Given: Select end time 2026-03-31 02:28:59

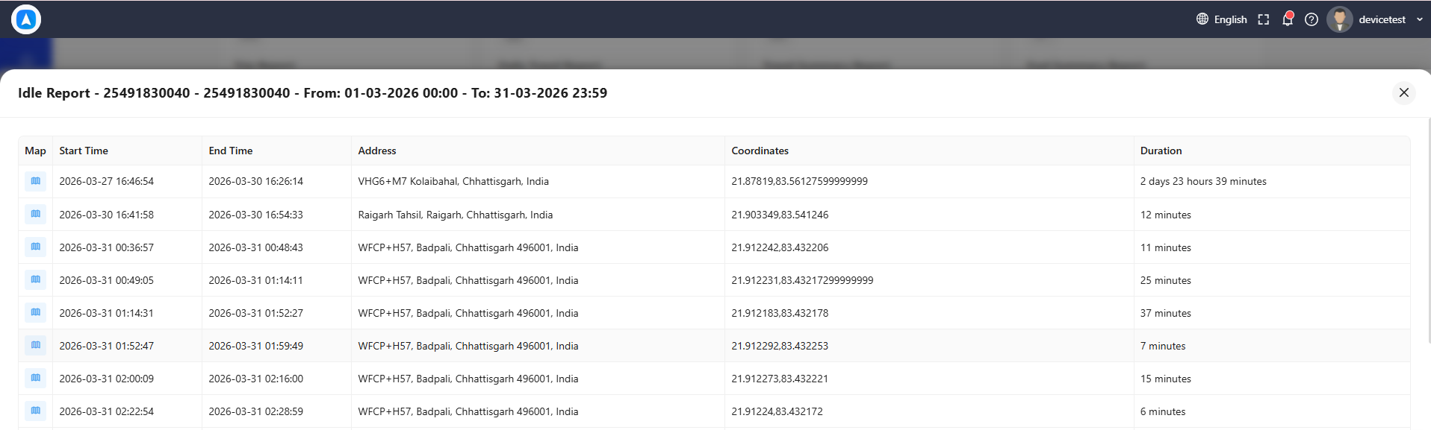Looking at the screenshot, I should pos(256,411).
